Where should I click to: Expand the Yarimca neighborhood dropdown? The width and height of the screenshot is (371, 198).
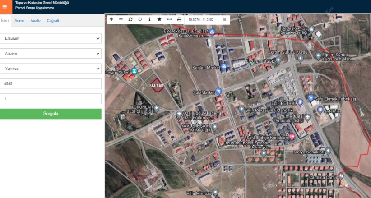coord(51,69)
